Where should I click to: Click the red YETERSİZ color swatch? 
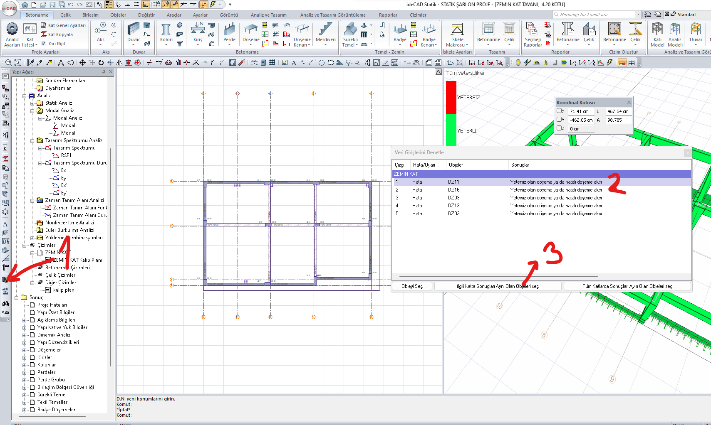[x=451, y=97]
